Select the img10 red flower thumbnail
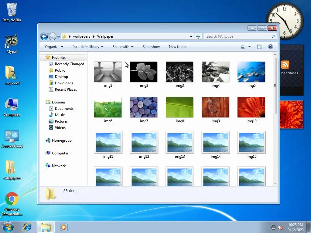 click(251, 107)
